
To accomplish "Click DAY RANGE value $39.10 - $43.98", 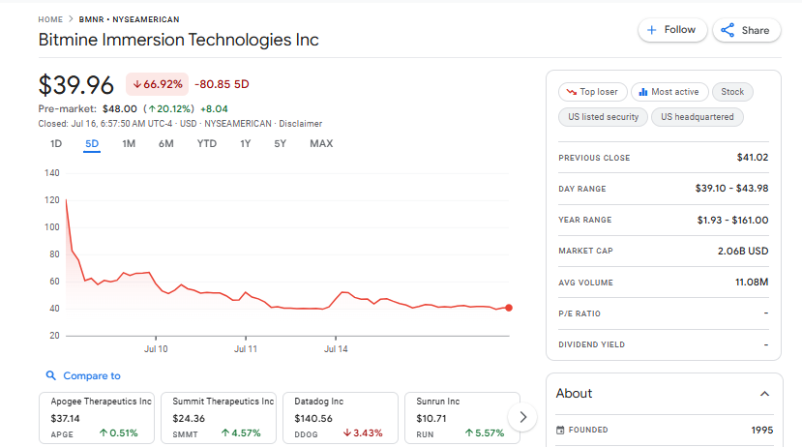I will pos(731,189).
